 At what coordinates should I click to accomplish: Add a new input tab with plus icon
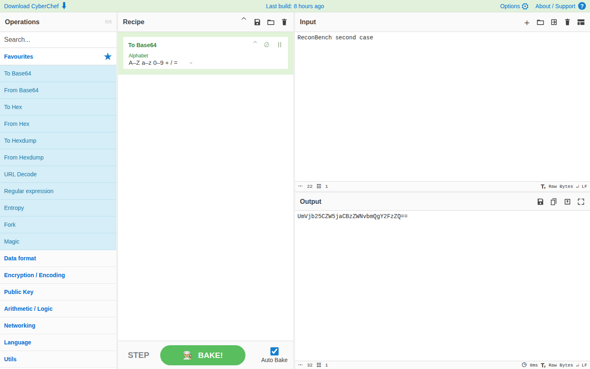[x=527, y=23]
